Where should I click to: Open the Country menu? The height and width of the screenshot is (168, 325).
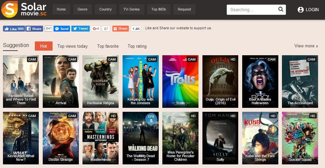(105, 9)
